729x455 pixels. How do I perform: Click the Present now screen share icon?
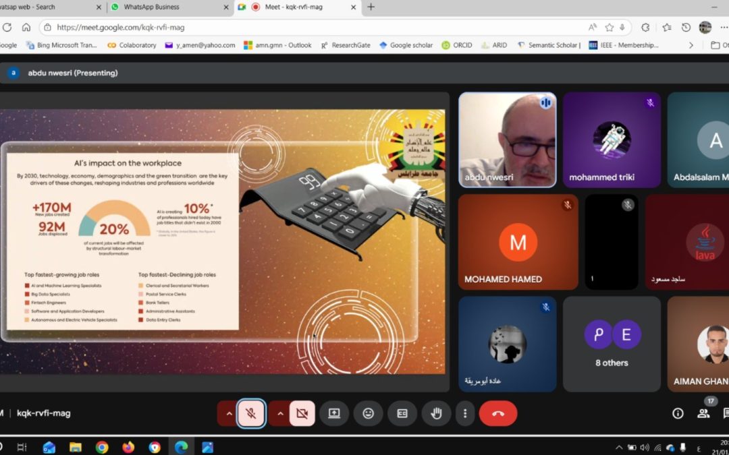pos(334,413)
